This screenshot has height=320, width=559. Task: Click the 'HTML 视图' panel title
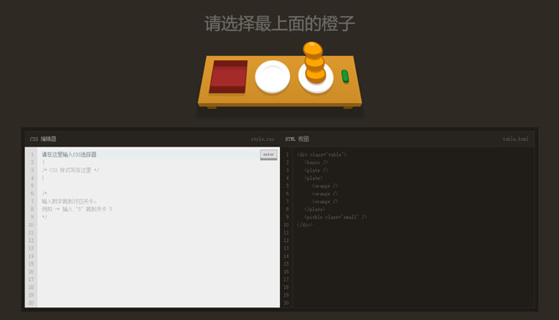297,138
